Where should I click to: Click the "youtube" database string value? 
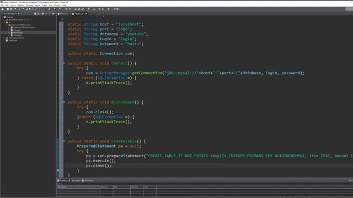pos(136,34)
